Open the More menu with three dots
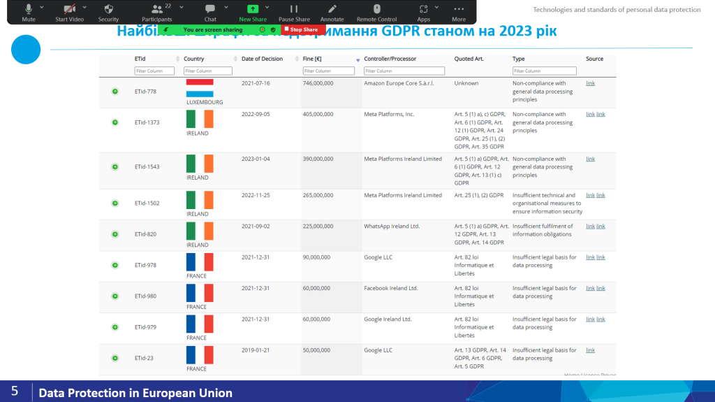Screen dimensions: 715x402 (459, 13)
